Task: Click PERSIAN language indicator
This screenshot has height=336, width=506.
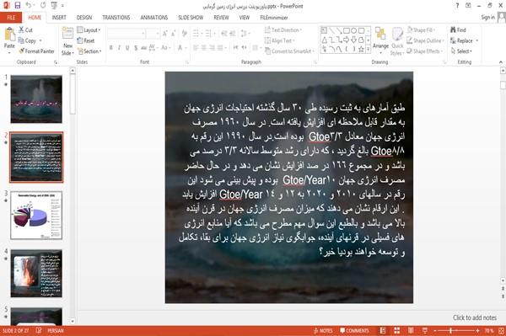Action: pyautogui.click(x=55, y=330)
